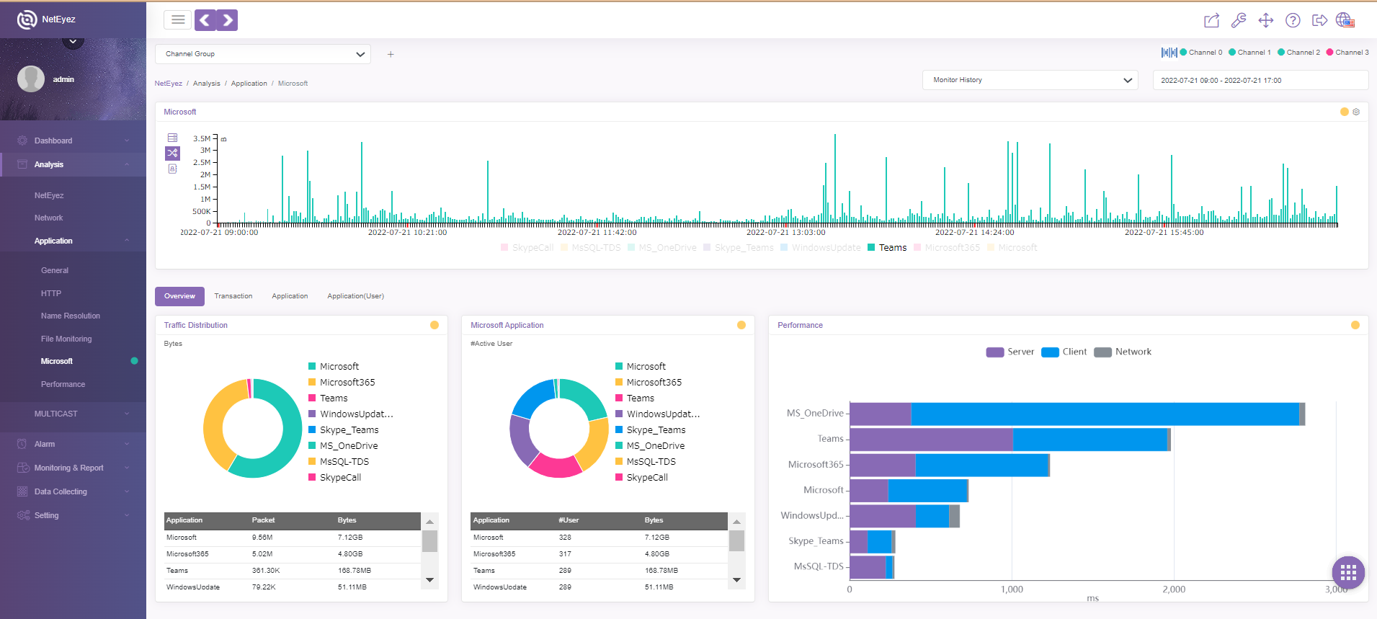Click the share/export icon in top toolbar

coord(1212,20)
